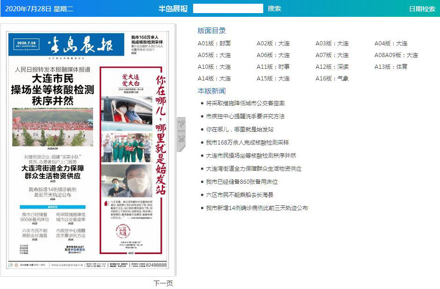The image size is (440, 289).
Task: Read article 市疾控中心提醒洗手要讲究方法
Action: click(245, 116)
